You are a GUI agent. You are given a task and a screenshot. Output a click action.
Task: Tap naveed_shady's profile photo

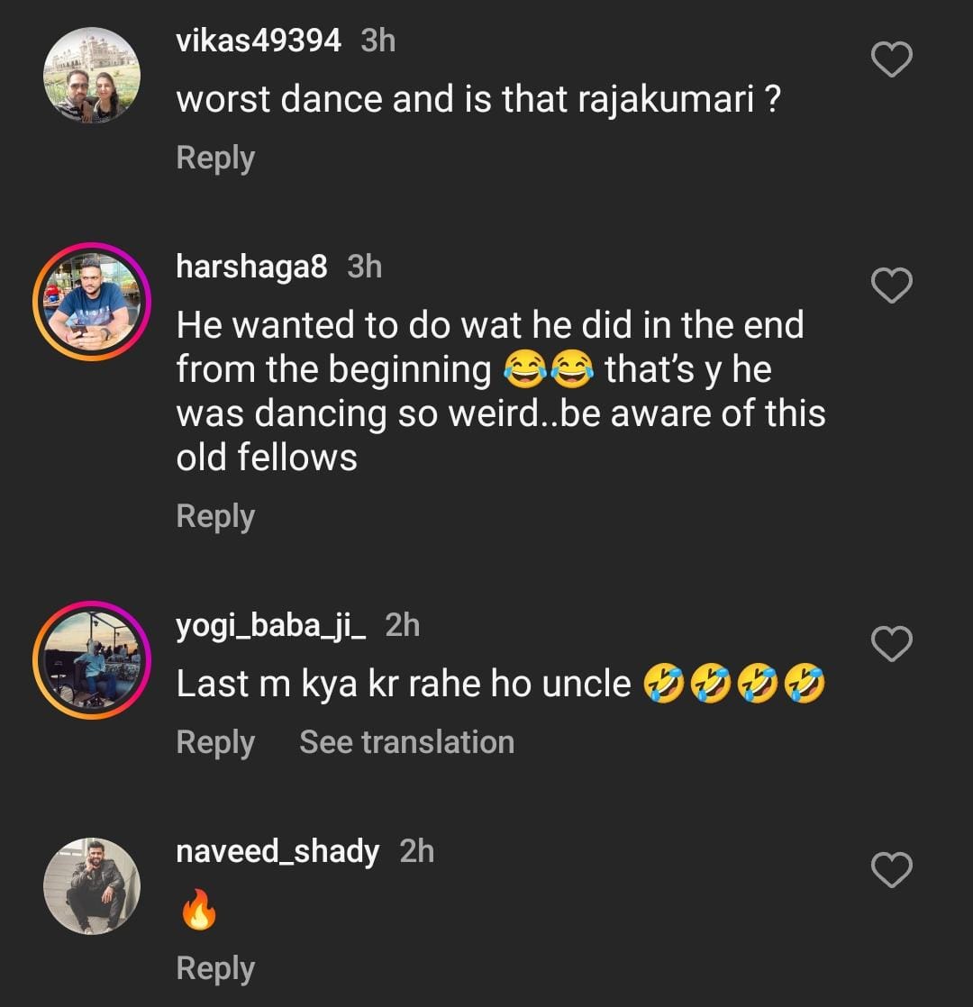92,885
